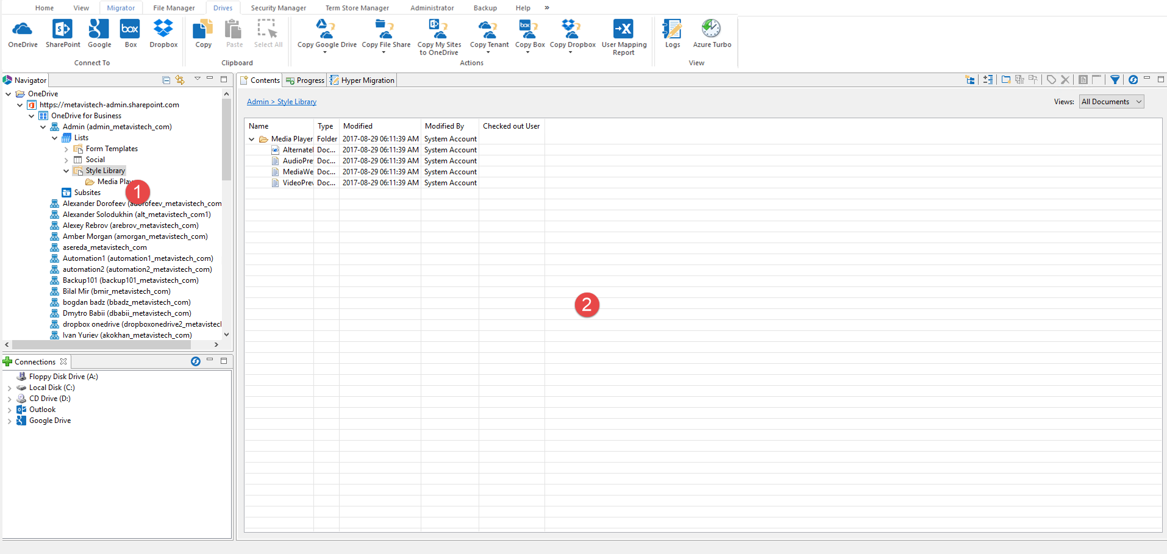
Task: Open the OneDrive connection tool
Action: [22, 34]
